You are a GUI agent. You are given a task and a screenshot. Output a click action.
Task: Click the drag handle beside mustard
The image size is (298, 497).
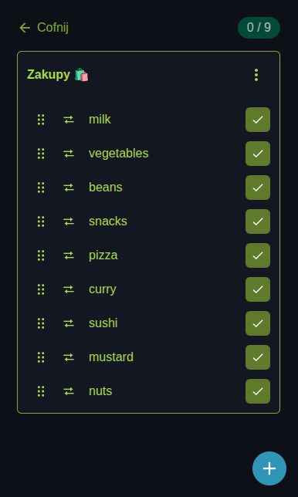41,357
